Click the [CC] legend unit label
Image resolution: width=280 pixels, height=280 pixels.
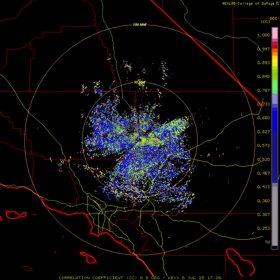(x=265, y=21)
